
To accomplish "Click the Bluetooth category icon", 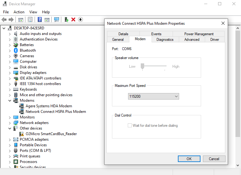I will pyautogui.click(x=16, y=50).
